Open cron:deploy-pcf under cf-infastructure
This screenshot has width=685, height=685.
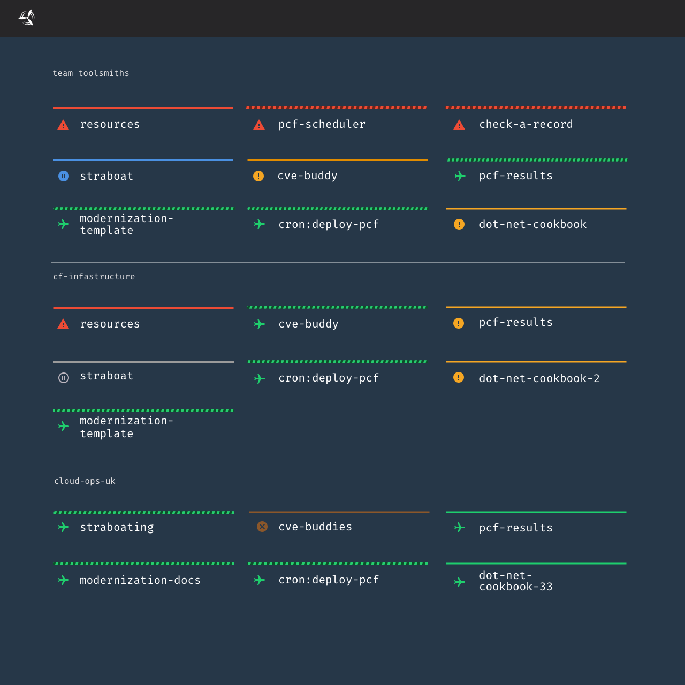tap(329, 378)
